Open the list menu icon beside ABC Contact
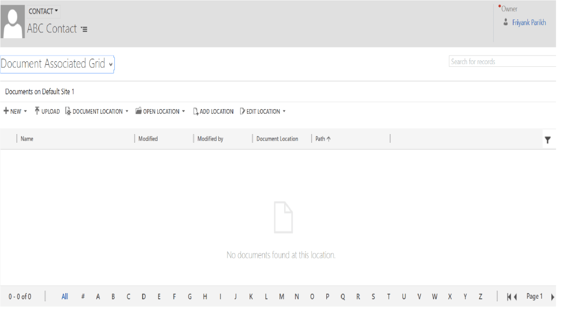Screen dimensions: 561x315 84,30
